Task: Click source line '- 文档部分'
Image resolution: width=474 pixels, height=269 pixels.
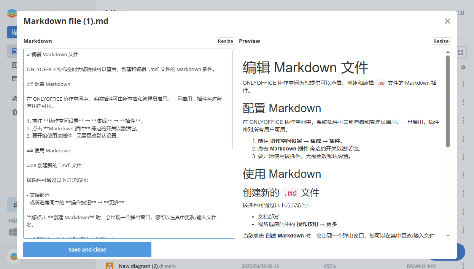Action: [x=38, y=195]
